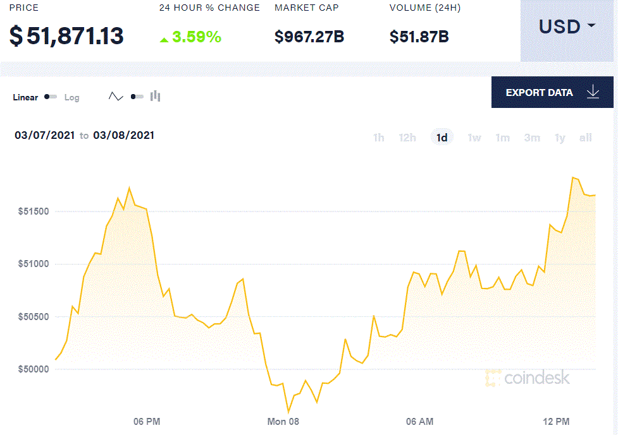Switch to the 12h time range
Viewport: 618px width, 435px height.
[407, 138]
